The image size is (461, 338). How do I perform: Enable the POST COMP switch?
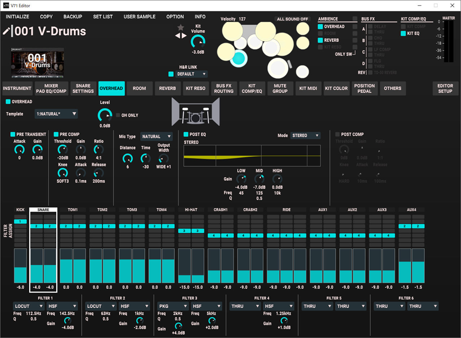point(338,134)
